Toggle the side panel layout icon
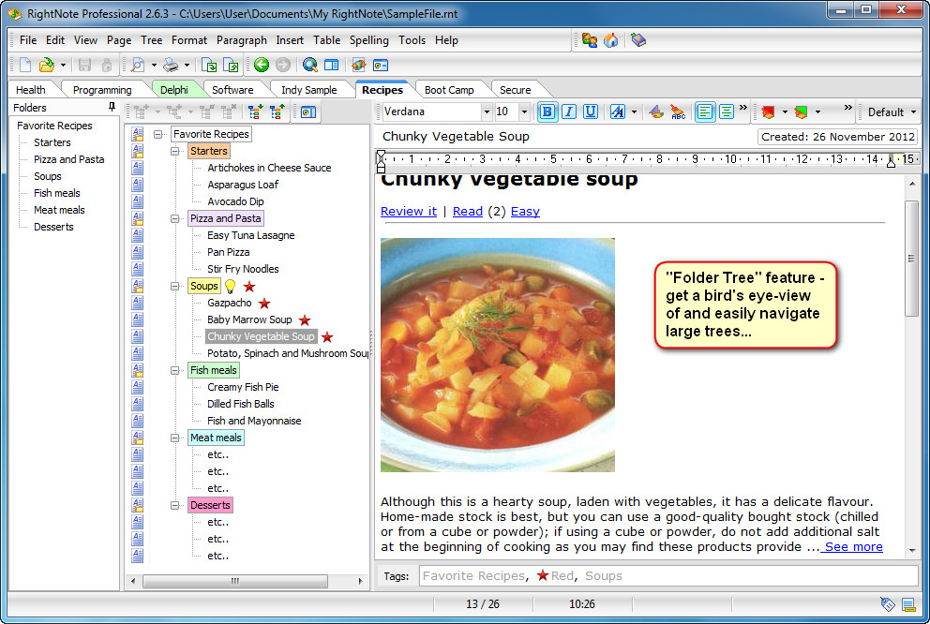 coord(332,65)
